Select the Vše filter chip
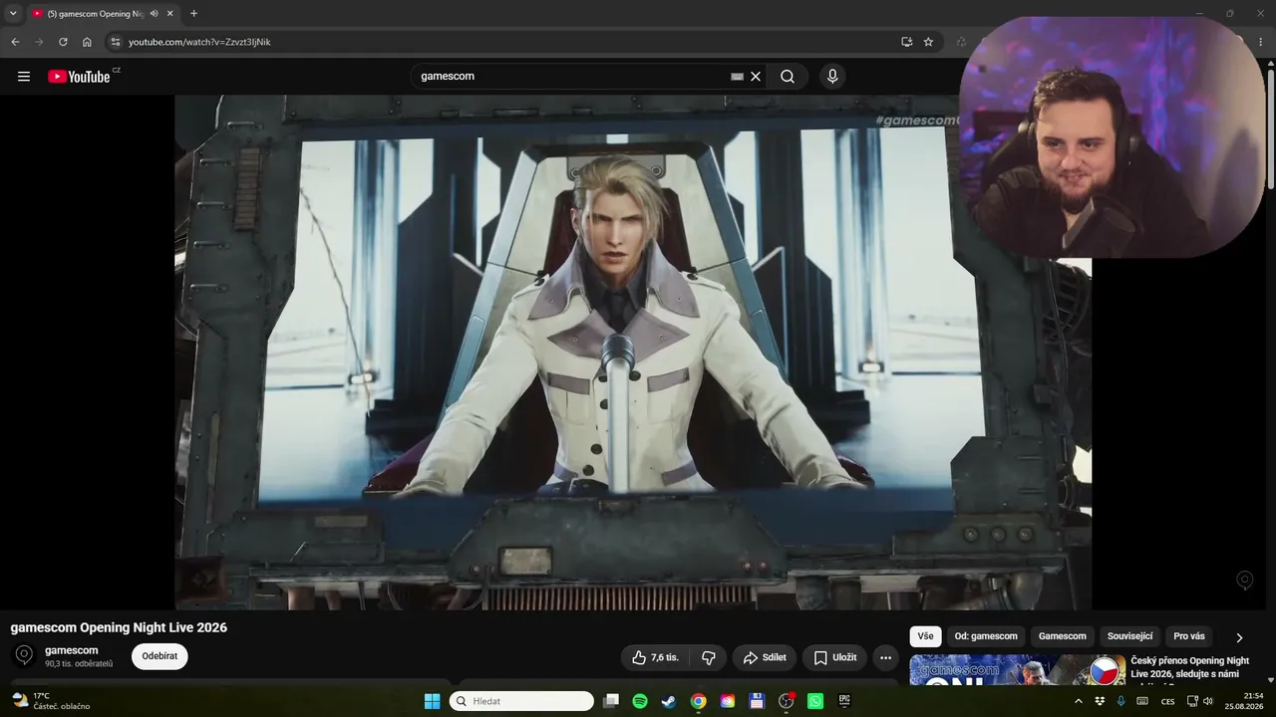Image resolution: width=1276 pixels, height=717 pixels. coord(925,636)
